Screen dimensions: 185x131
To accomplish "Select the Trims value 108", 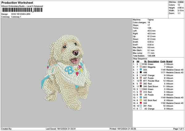I will pos(149,28).
